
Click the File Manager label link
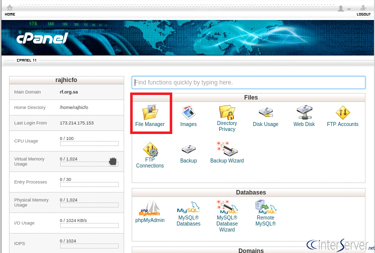point(150,124)
